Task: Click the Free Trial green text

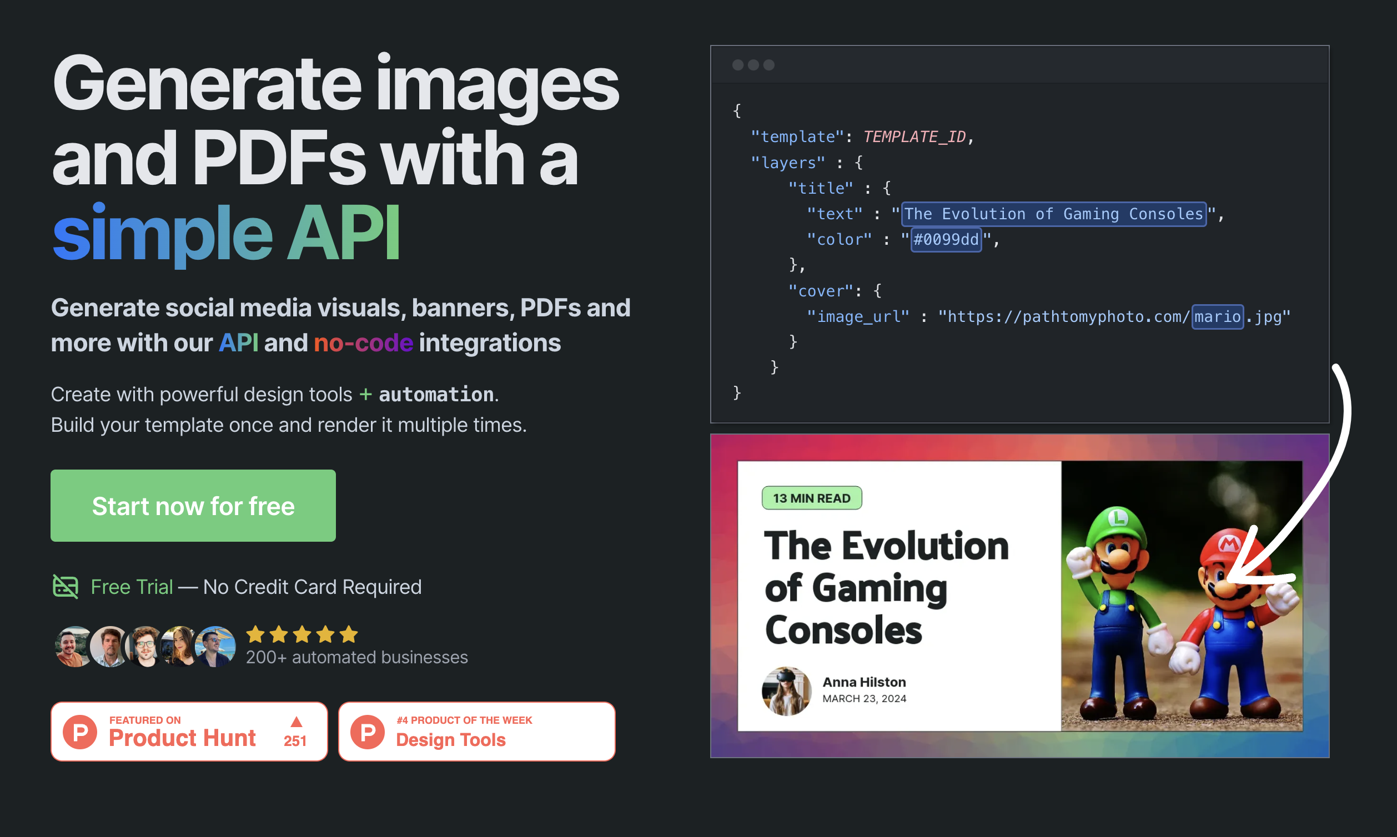Action: coord(132,587)
